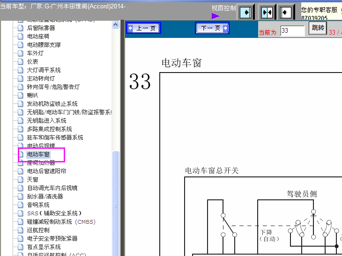
Task: Select 发动机防盗锁止系统 tree entry
Action: 52,104
